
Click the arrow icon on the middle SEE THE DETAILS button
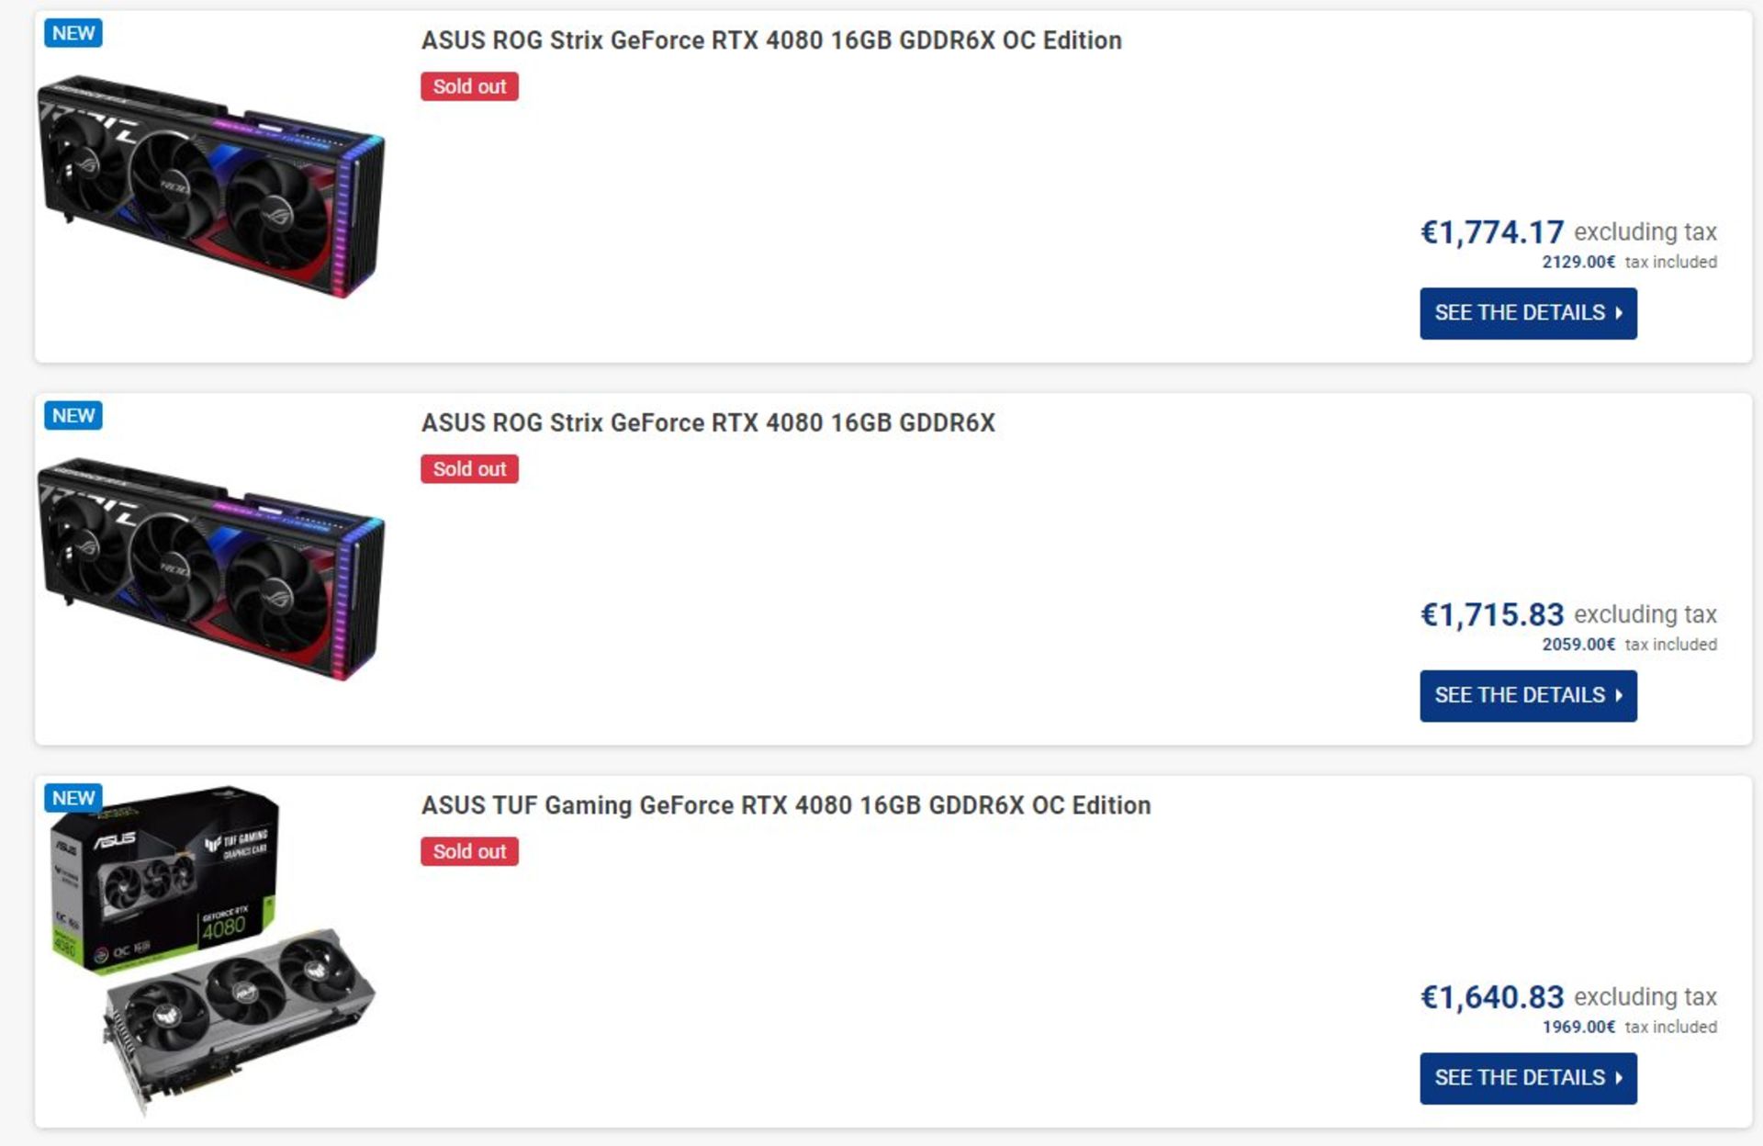(1619, 695)
